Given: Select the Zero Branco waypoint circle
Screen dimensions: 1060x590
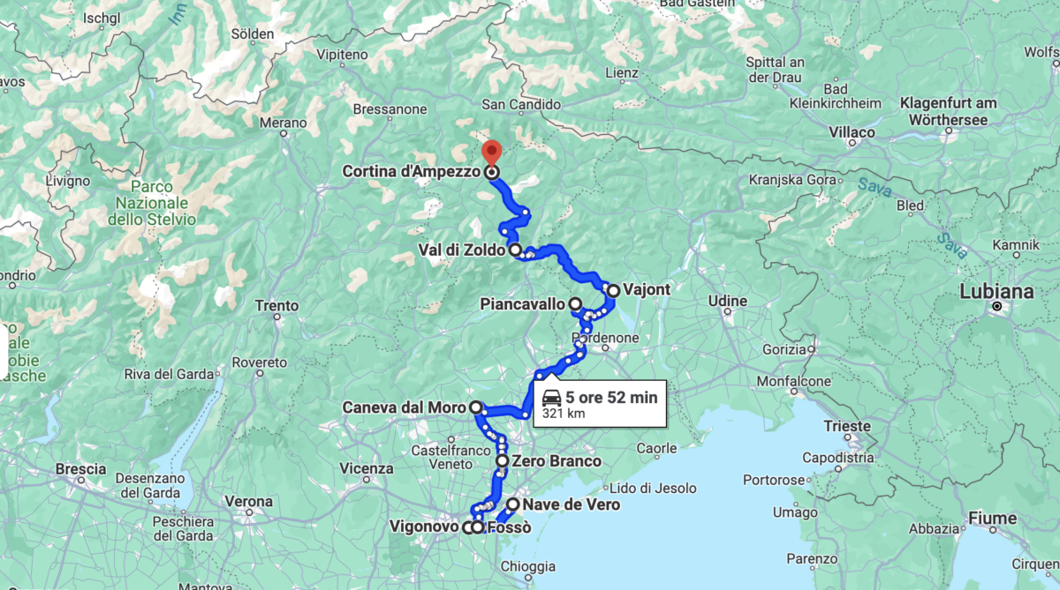Looking at the screenshot, I should point(502,460).
